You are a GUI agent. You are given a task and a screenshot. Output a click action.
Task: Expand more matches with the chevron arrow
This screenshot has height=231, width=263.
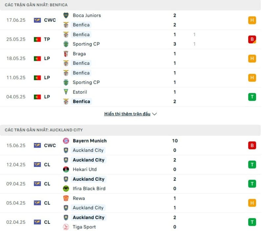coord(155,114)
